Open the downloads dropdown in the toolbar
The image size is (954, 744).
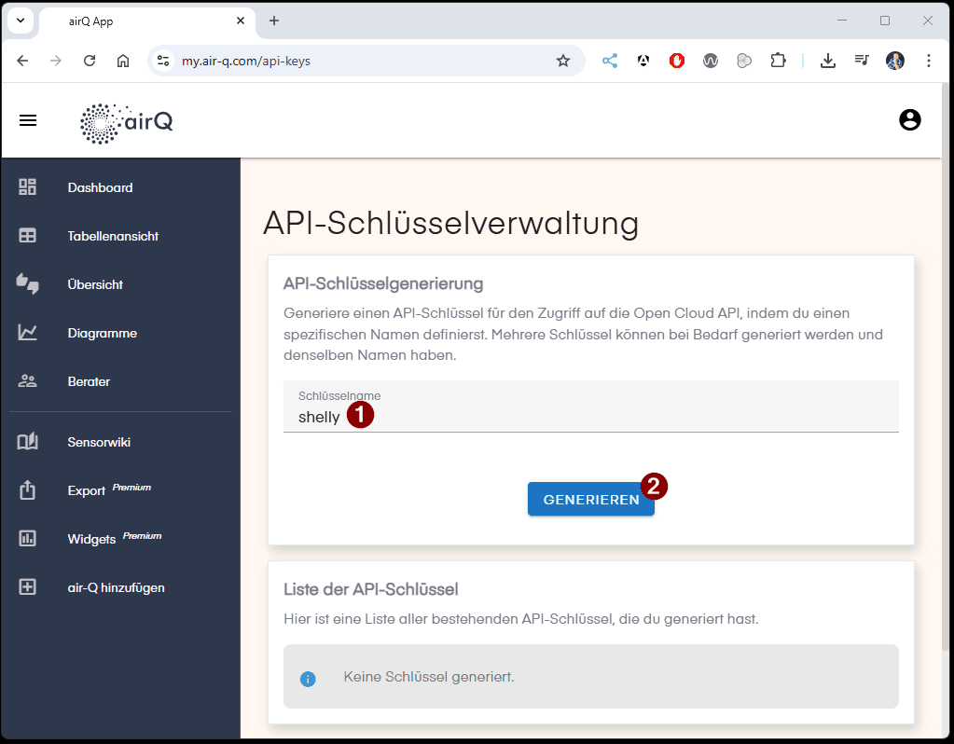[828, 60]
